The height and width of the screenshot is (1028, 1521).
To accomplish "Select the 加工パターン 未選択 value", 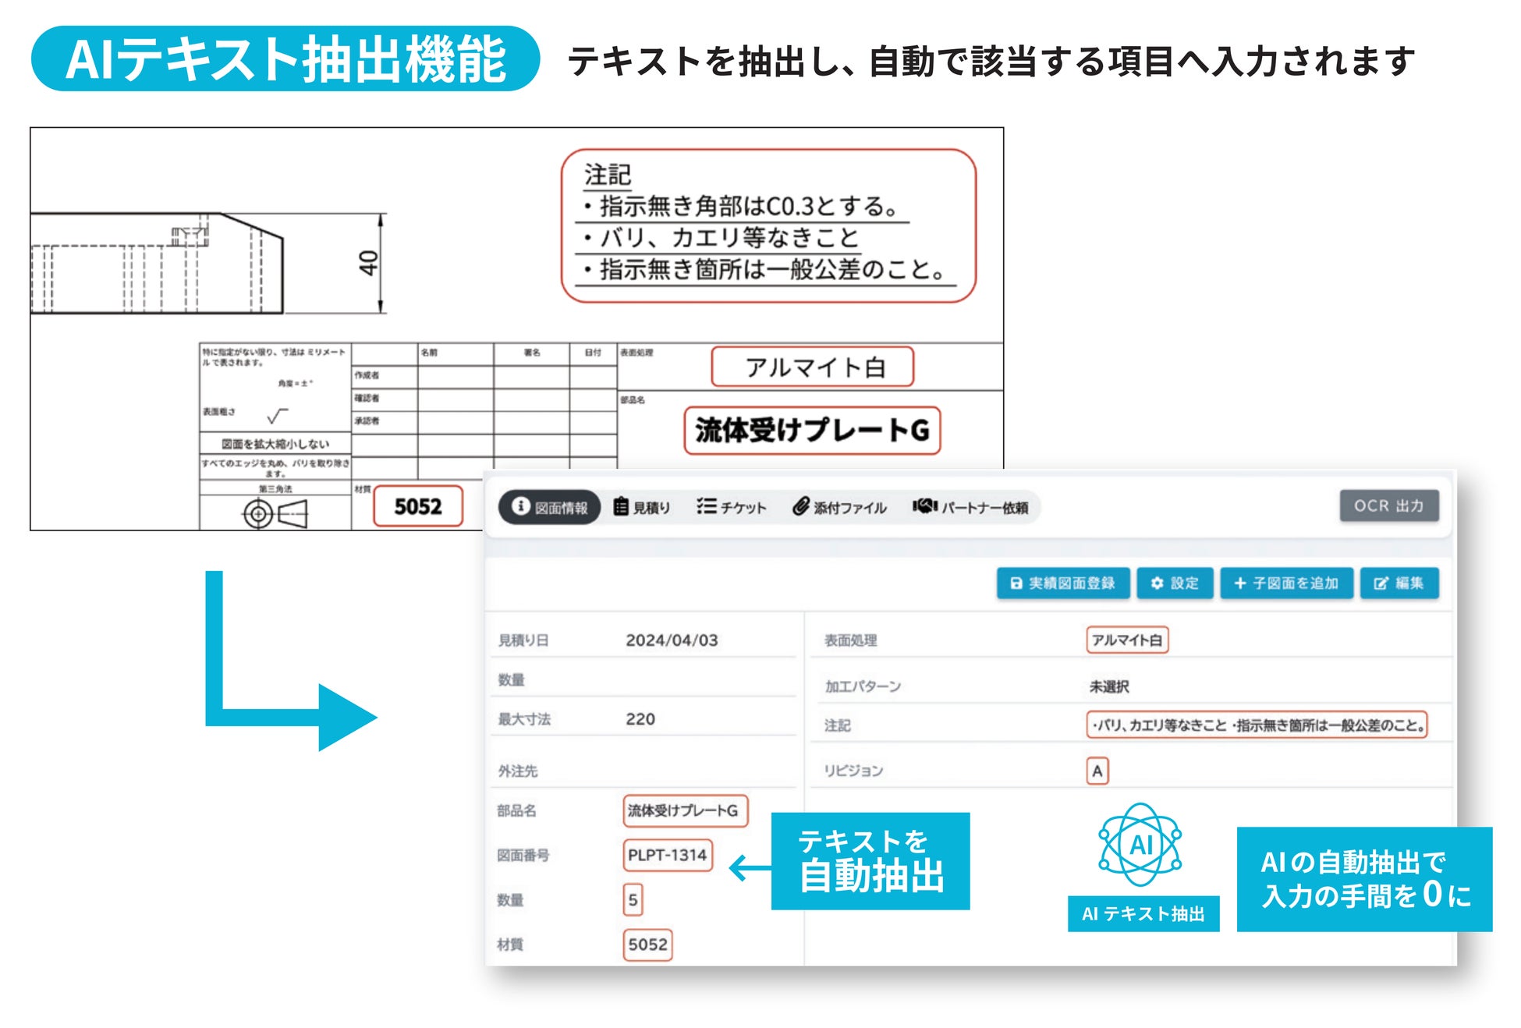I will pyautogui.click(x=1108, y=686).
